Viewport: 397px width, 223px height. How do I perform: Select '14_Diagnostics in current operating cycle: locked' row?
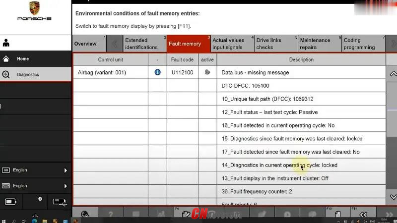pyautogui.click(x=301, y=165)
